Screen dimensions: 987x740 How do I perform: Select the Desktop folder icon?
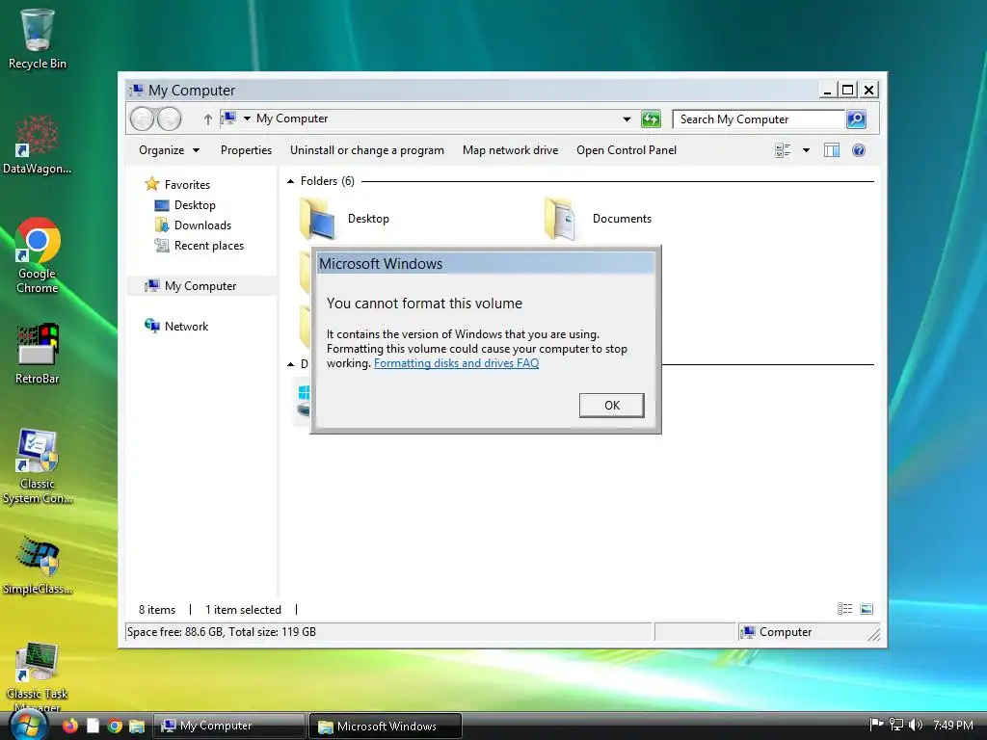pos(317,219)
